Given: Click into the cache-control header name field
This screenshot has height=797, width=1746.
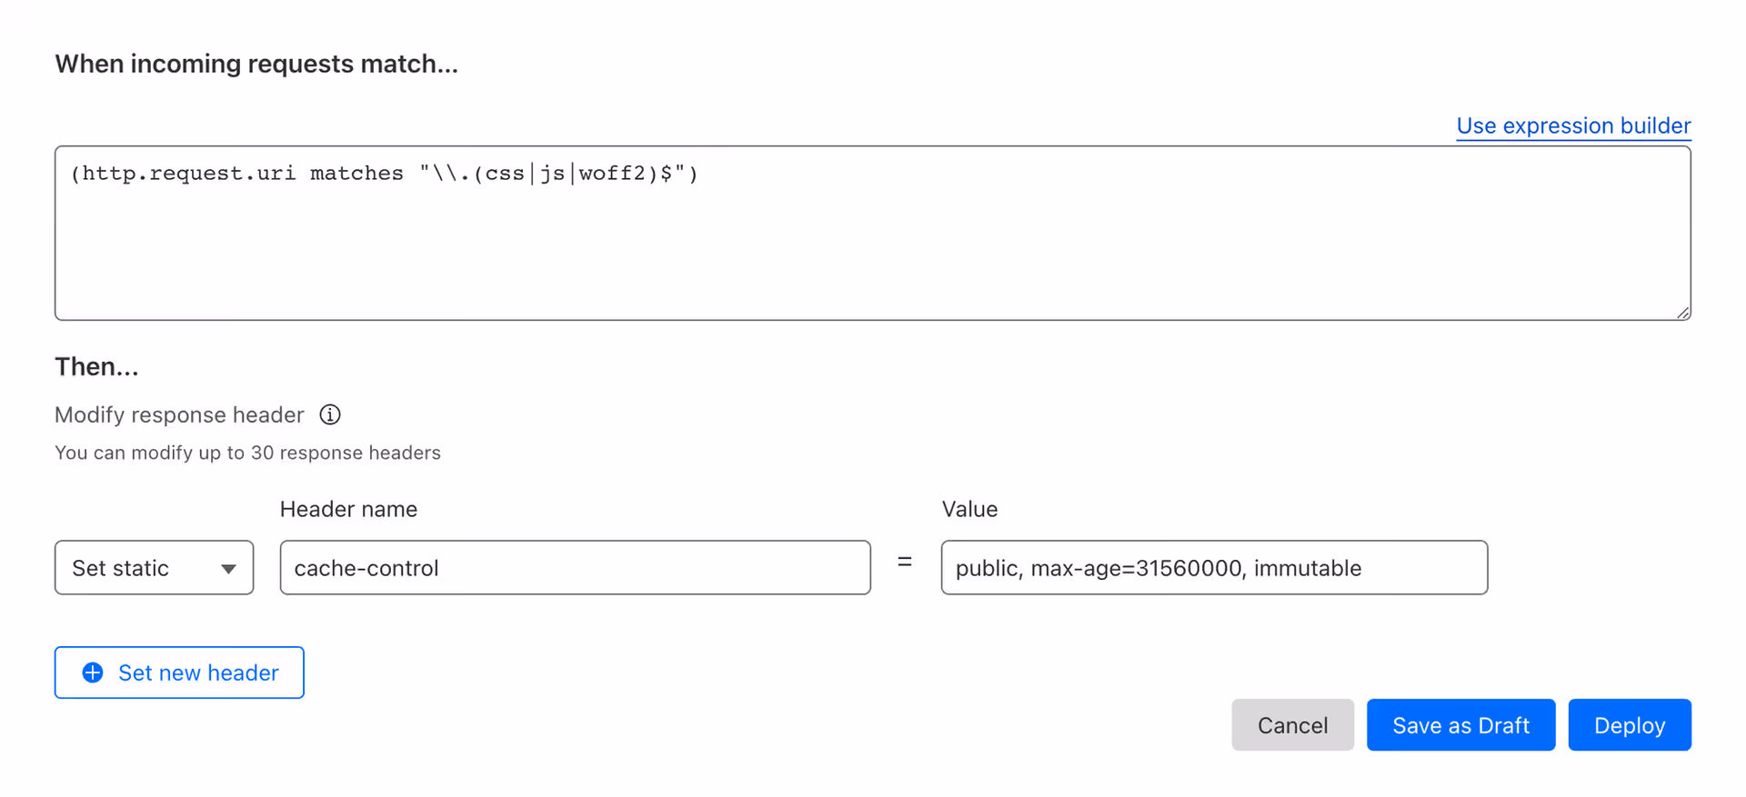Looking at the screenshot, I should (576, 568).
